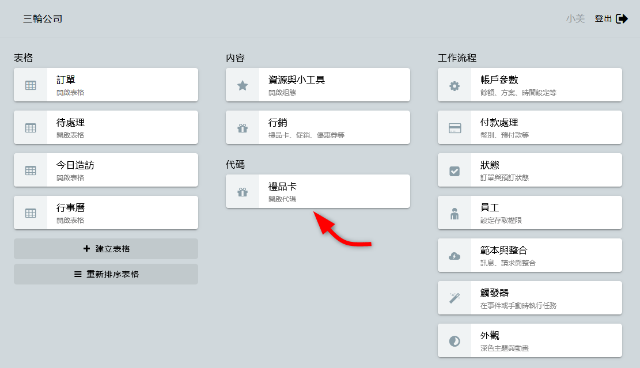Click the star icon for 資源與小工具
The width and height of the screenshot is (640, 368).
coord(243,85)
